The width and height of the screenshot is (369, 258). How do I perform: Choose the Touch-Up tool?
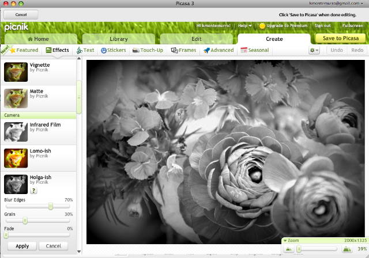point(148,50)
